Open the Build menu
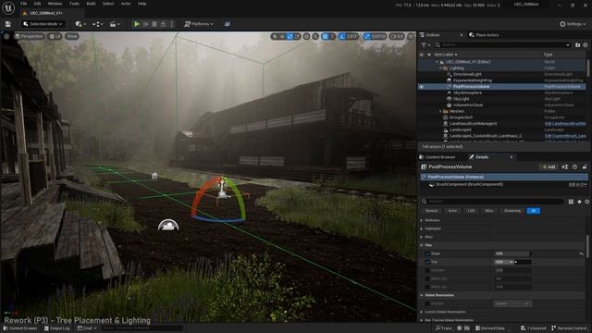Screen dimensions: 592x333 coord(91,4)
